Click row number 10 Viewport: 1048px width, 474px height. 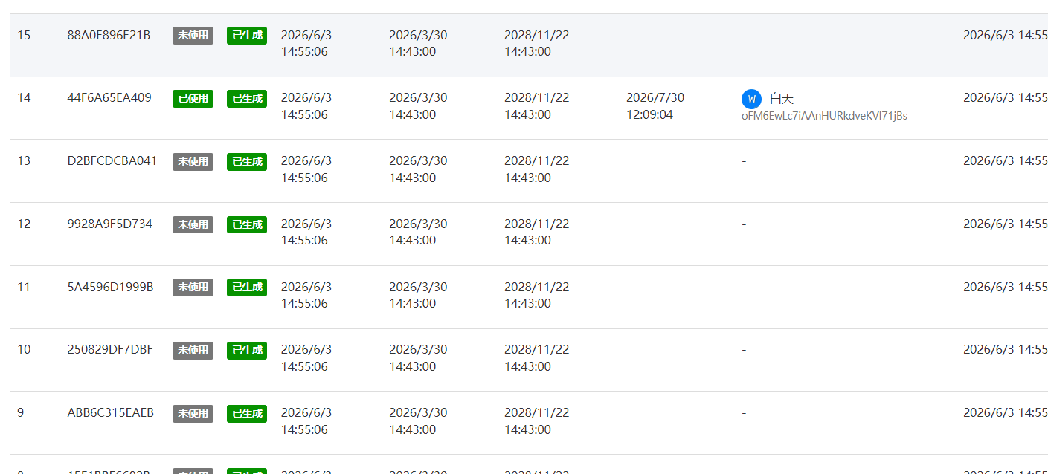(x=24, y=349)
